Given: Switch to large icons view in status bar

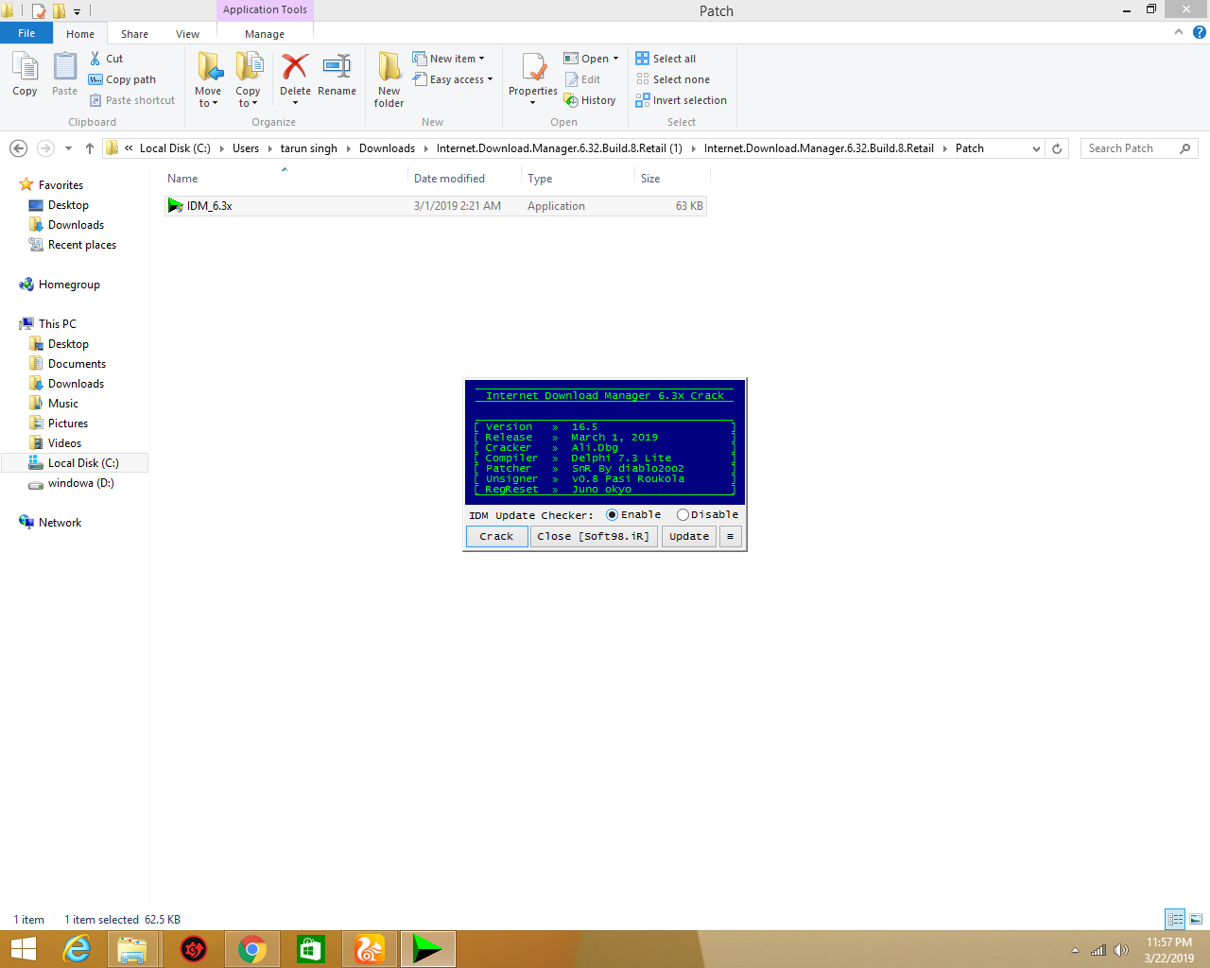Looking at the screenshot, I should tap(1196, 919).
